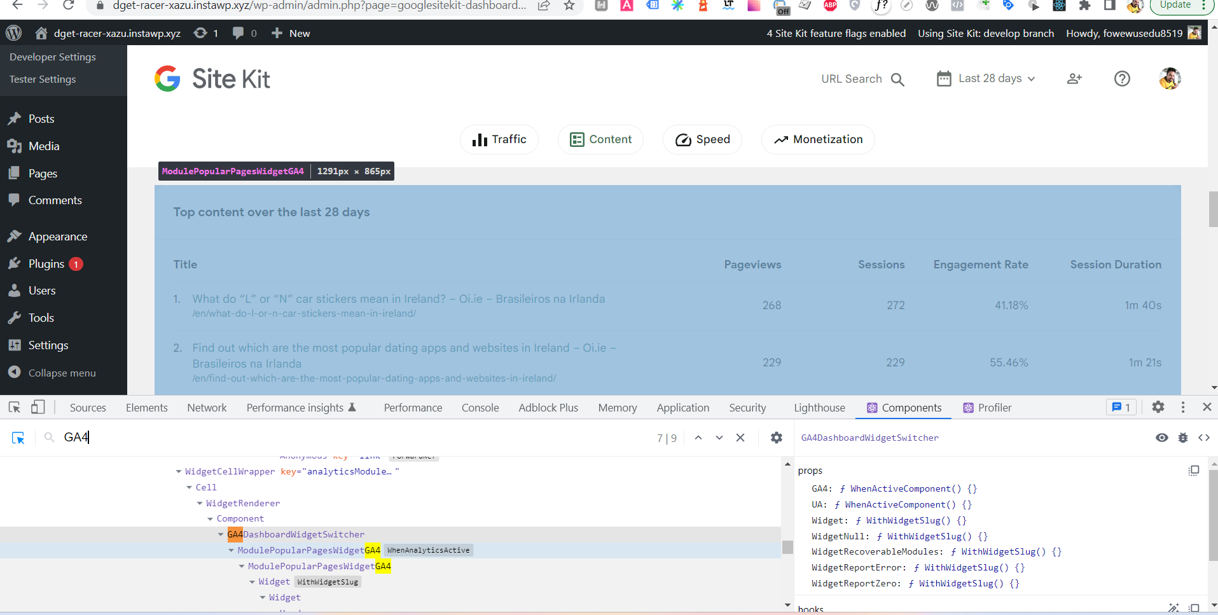1218x615 pixels.
Task: Clear the GA4 search query
Action: click(741, 438)
